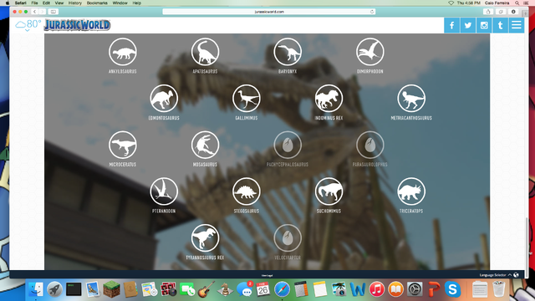Image resolution: width=535 pixels, height=301 pixels.
Task: Select the Baryonyx dinosaur icon
Action: 288,52
